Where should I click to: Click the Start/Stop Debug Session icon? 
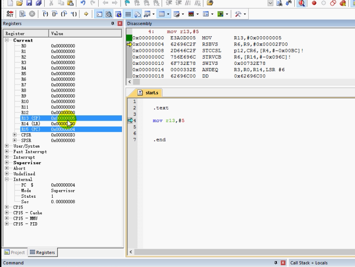[301, 3]
